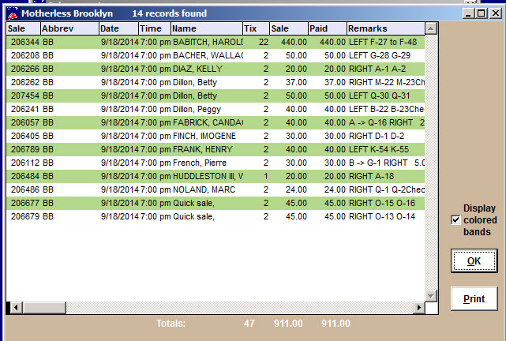Click the total tix value 47

249,324
